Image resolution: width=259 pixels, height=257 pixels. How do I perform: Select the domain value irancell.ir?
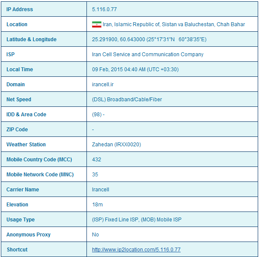103,85
